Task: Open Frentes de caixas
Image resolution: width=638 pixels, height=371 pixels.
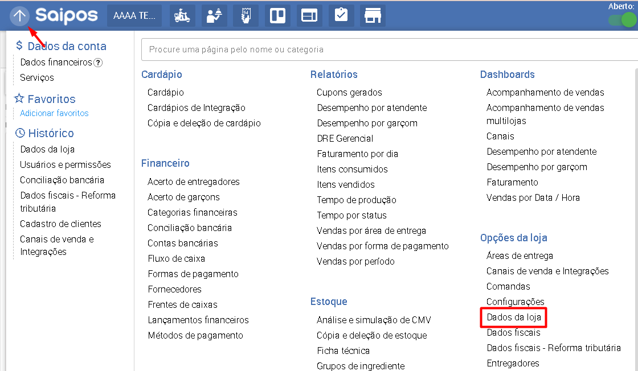Action: click(182, 305)
